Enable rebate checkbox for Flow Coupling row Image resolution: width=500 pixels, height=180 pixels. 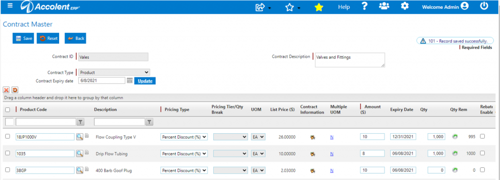click(482, 136)
